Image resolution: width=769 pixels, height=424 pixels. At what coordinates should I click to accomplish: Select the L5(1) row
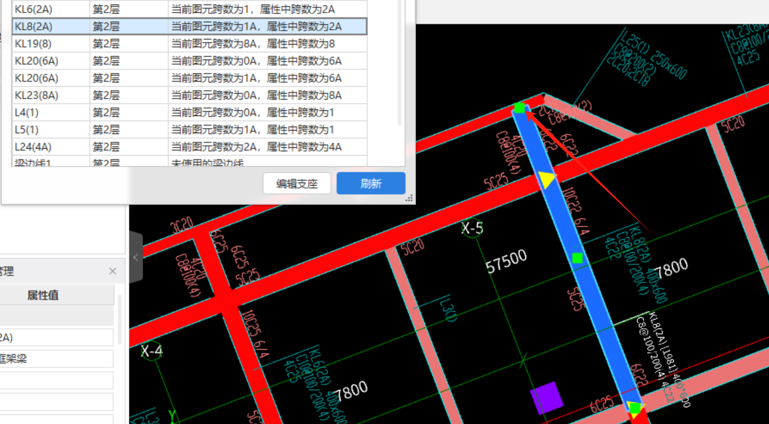189,129
